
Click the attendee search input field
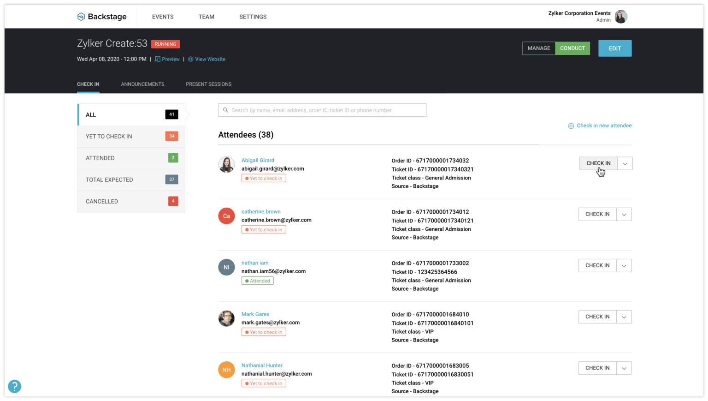(322, 110)
